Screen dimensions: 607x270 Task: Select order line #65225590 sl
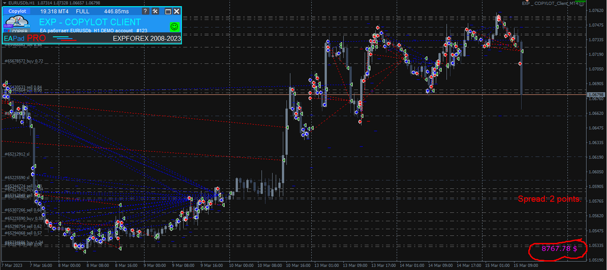tap(17, 178)
